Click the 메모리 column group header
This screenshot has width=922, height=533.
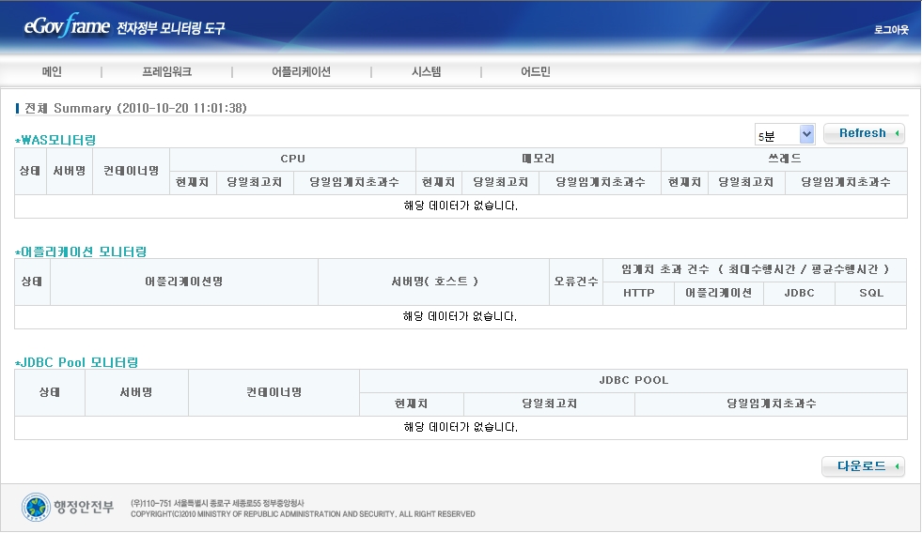coord(538,160)
